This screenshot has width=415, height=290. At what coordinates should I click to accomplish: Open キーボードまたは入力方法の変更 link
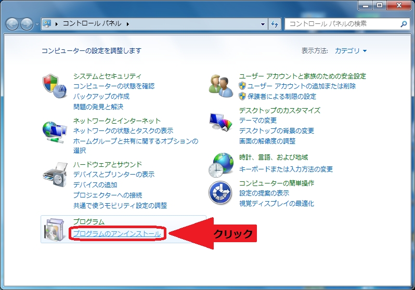pos(286,169)
